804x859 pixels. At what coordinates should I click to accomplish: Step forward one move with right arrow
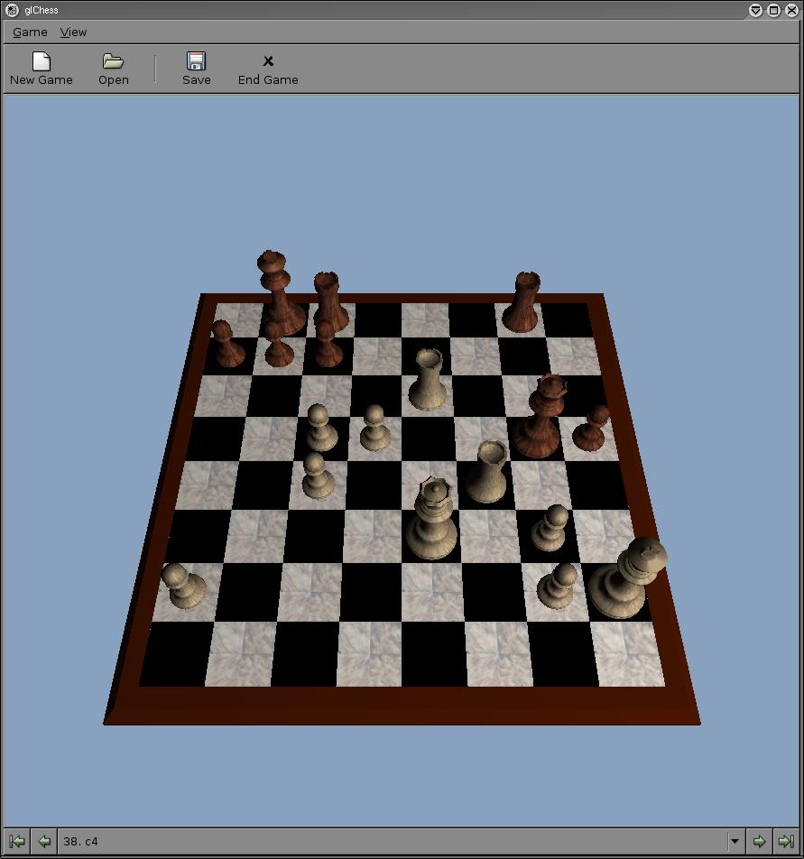click(759, 841)
